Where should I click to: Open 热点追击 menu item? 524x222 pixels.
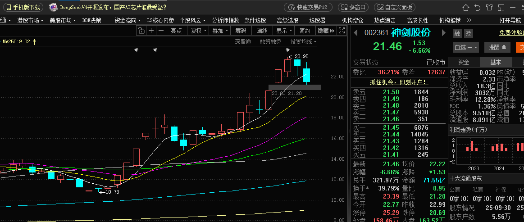pos(385,20)
